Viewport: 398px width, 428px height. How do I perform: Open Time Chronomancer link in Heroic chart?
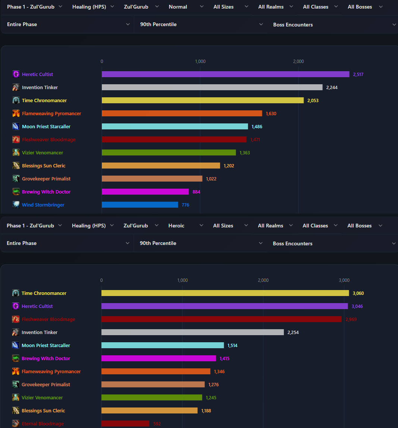pyautogui.click(x=44, y=293)
